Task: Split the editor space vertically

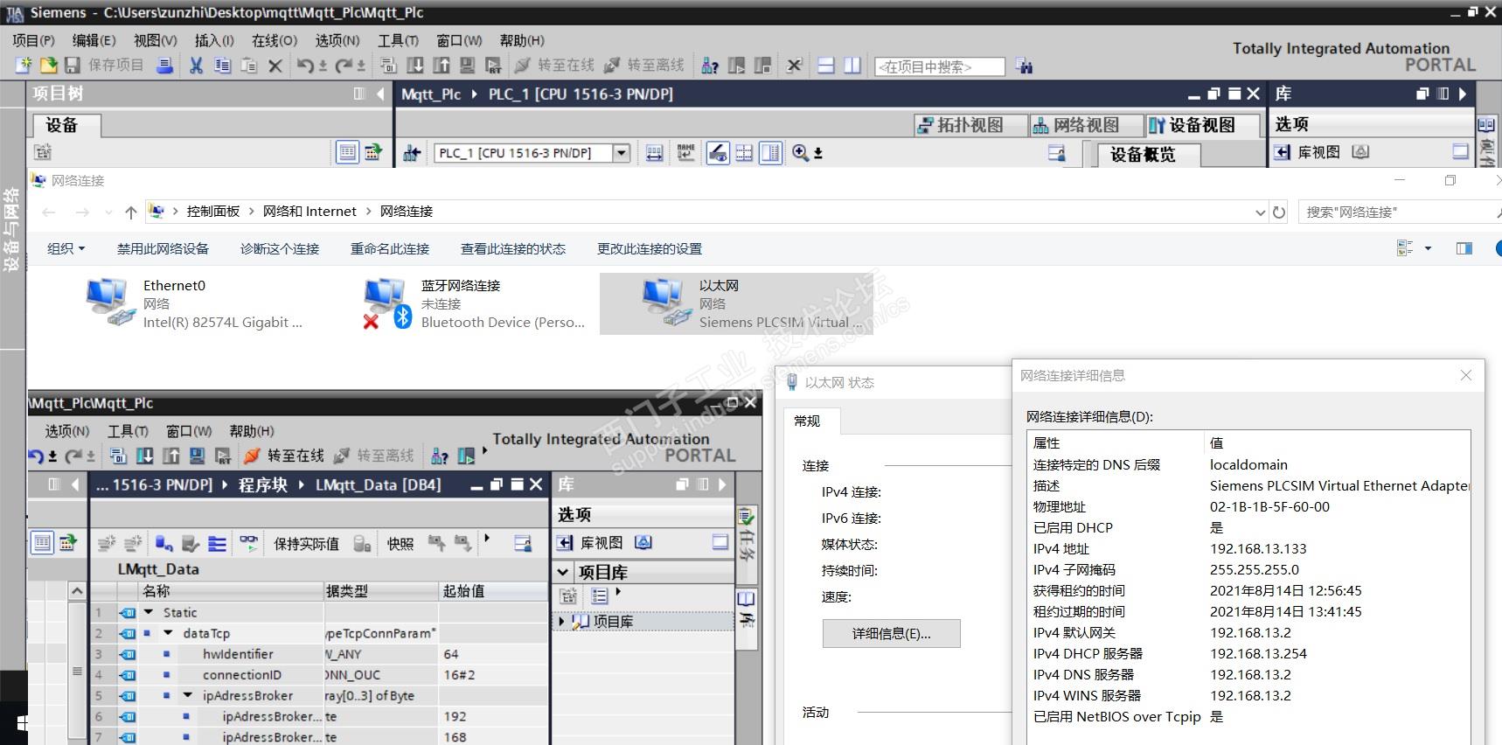Action: [852, 65]
